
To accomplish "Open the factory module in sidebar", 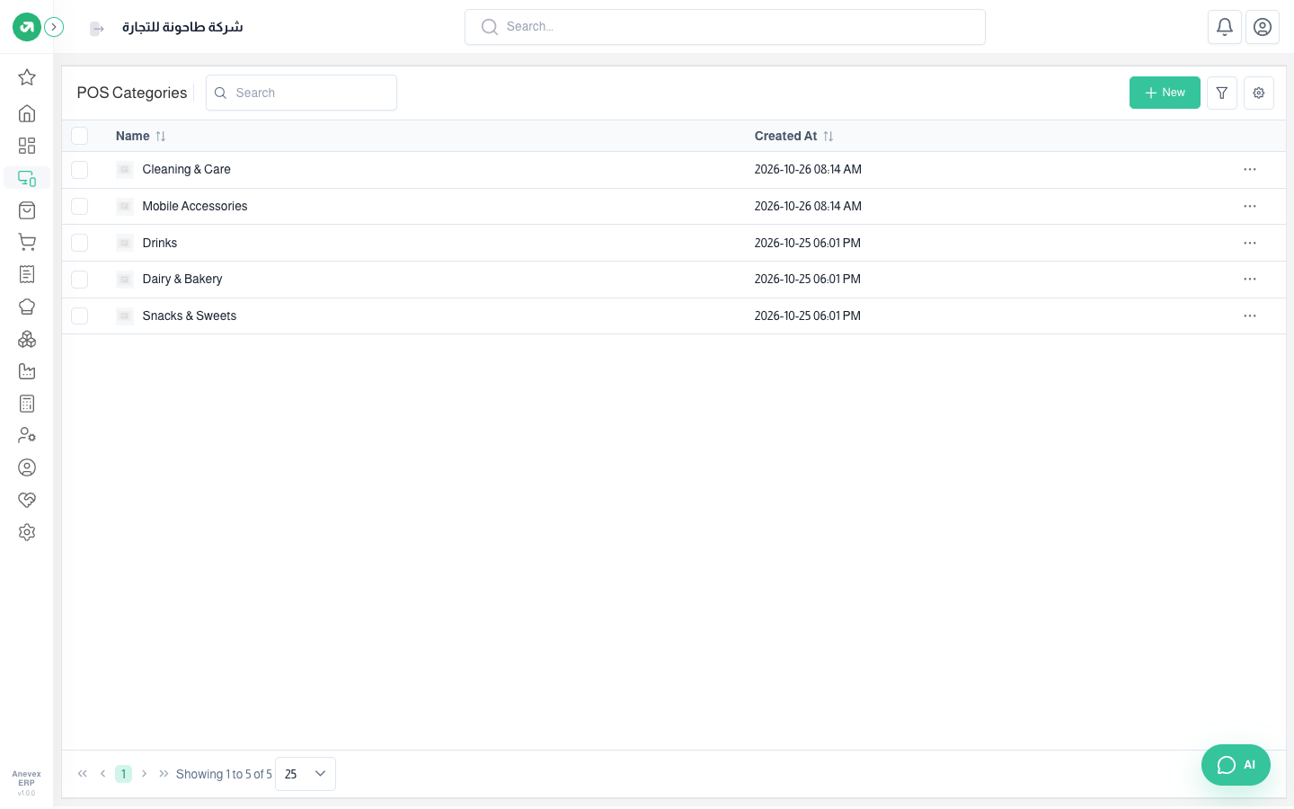I will coord(27,371).
